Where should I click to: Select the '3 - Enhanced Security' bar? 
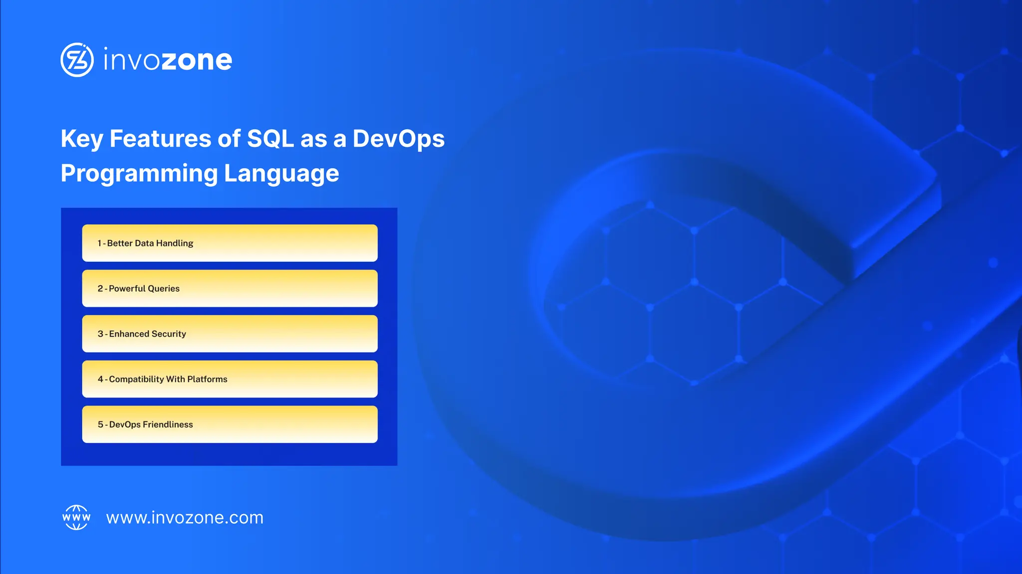[230, 334]
